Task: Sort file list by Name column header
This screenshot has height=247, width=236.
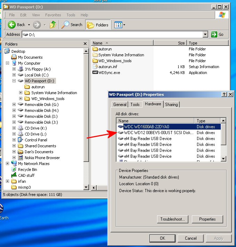Action: [122, 43]
